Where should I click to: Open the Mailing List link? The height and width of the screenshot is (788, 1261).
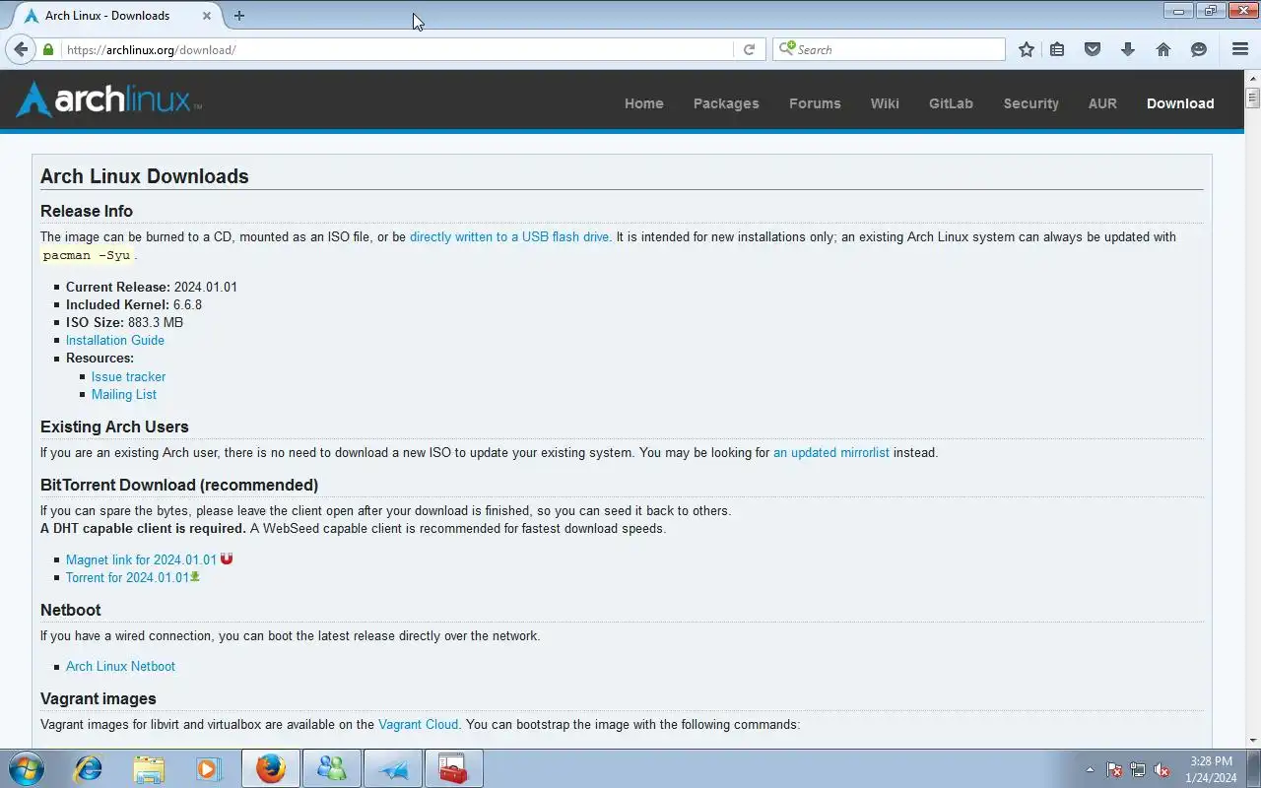click(x=124, y=394)
